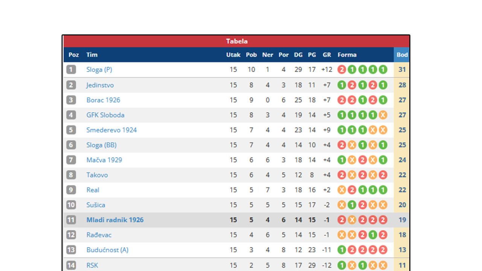Click last form icon in GFK Sloboda row
482x271 pixels.
pyautogui.click(x=383, y=115)
